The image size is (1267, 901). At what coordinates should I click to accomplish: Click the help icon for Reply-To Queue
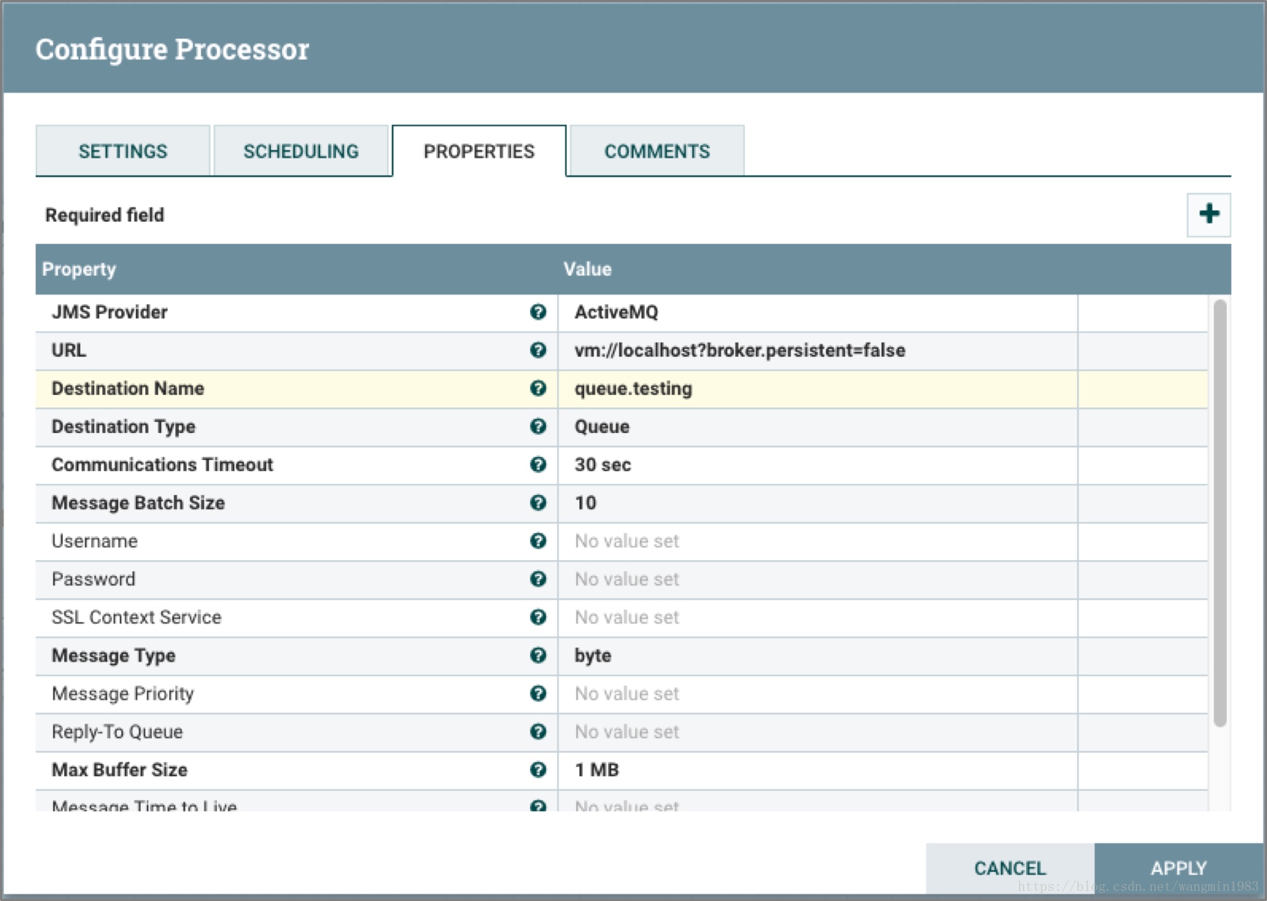(x=538, y=732)
